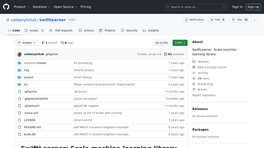Click the .gitpod.yml file icon

pos(19,106)
